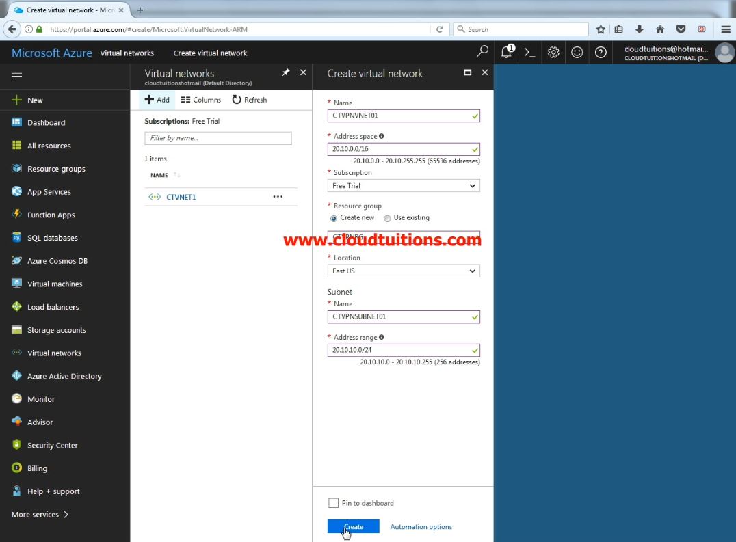Screen dimensions: 736x542
Task: Open Azure Active Directory in sidebar
Action: (x=65, y=375)
